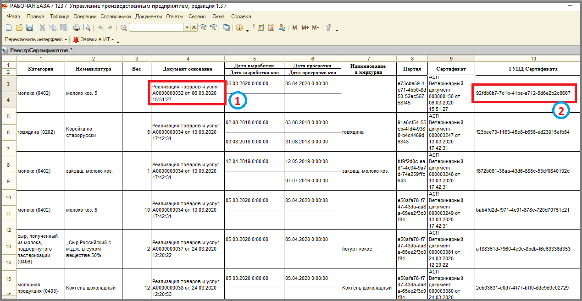Cut using the scissors icon
Image resolution: width=582 pixels, height=301 pixels.
(42, 27)
